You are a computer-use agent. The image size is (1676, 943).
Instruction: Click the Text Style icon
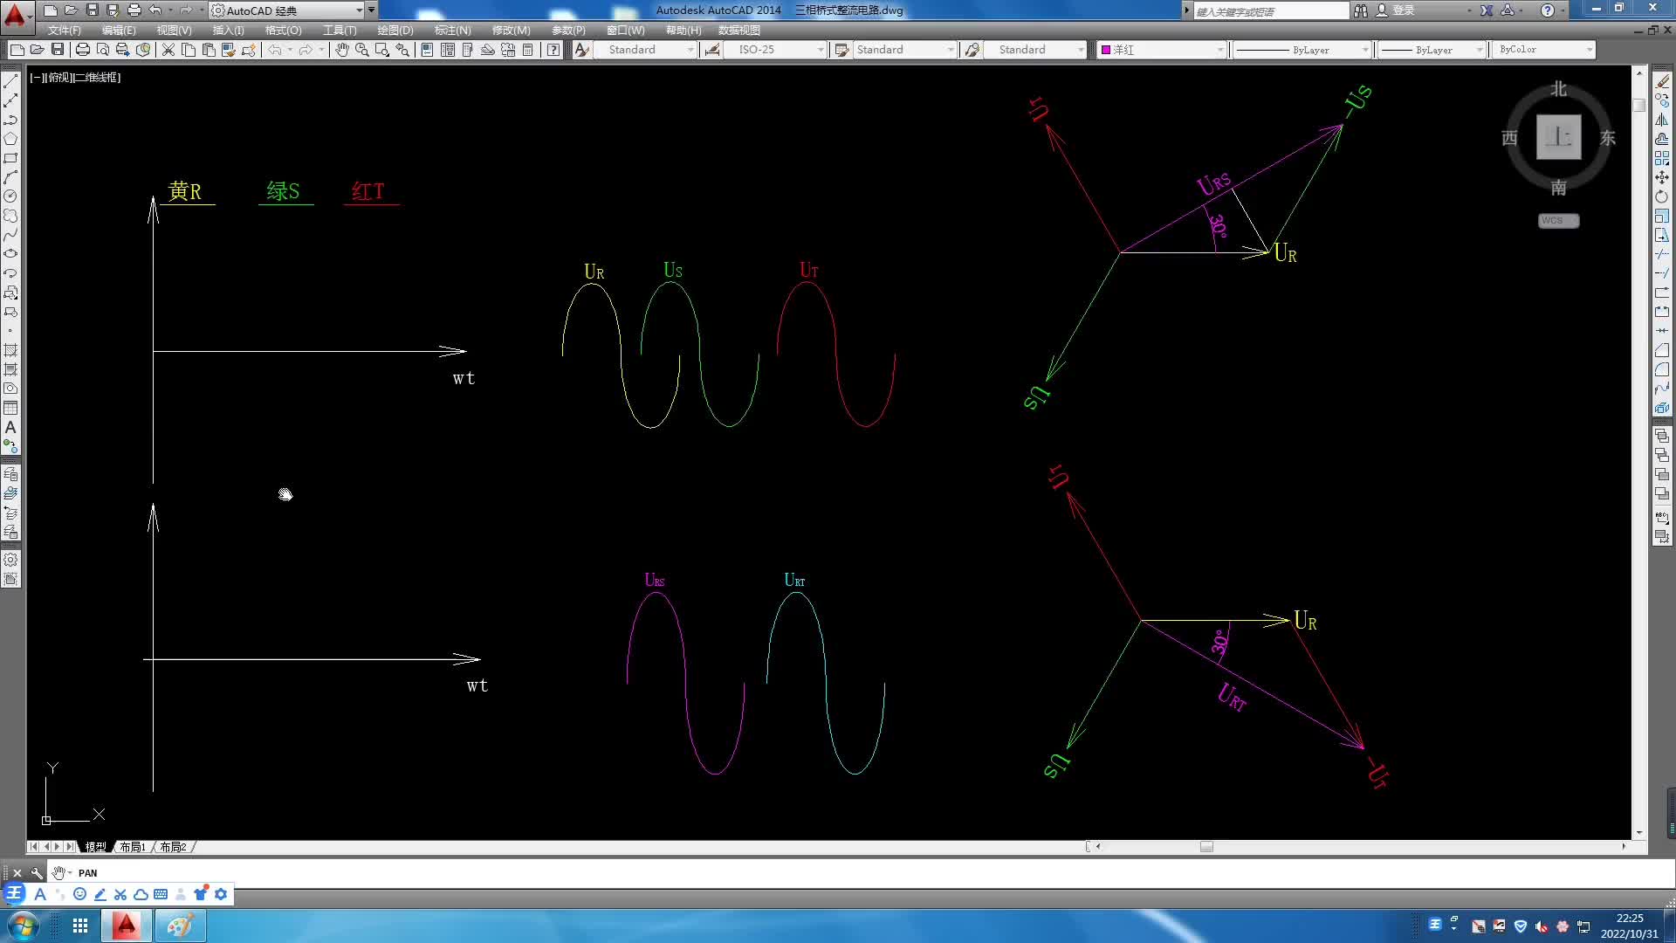[x=582, y=50]
